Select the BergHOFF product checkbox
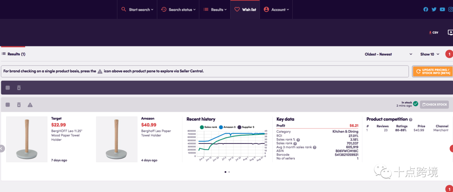 pos(8,105)
